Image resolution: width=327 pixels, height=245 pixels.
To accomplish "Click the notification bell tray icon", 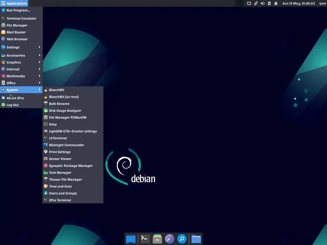I will [276, 3].
